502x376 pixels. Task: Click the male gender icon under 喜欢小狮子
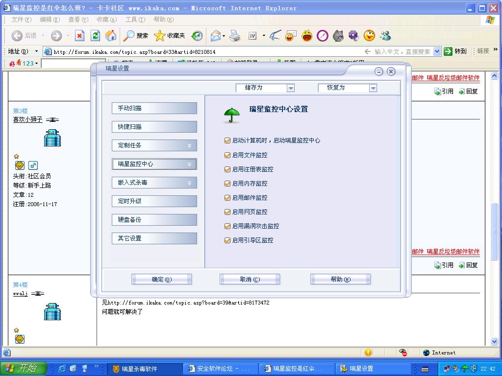click(33, 165)
